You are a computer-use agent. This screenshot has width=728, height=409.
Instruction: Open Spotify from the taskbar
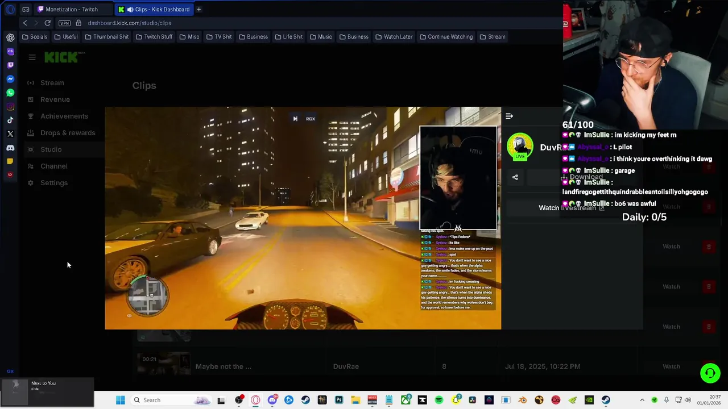[439, 400]
